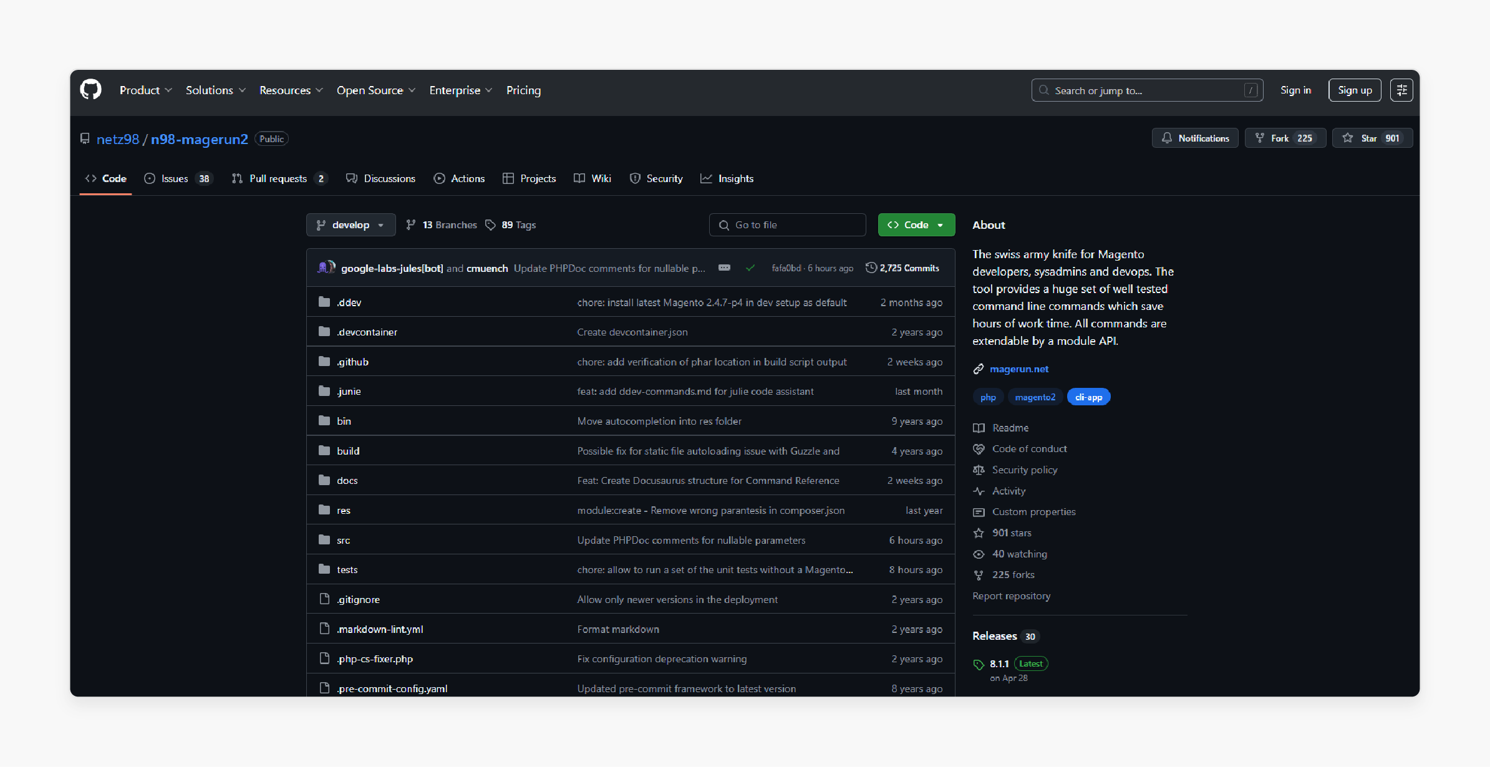The image size is (1490, 767).
Task: Open the Wiki tab
Action: [593, 178]
